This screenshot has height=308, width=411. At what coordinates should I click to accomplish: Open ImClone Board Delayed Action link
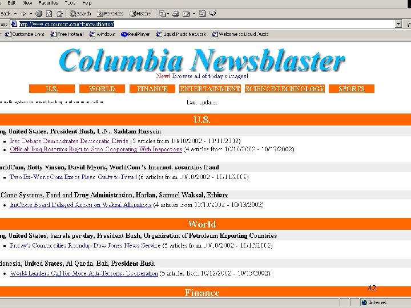pyautogui.click(x=80, y=205)
